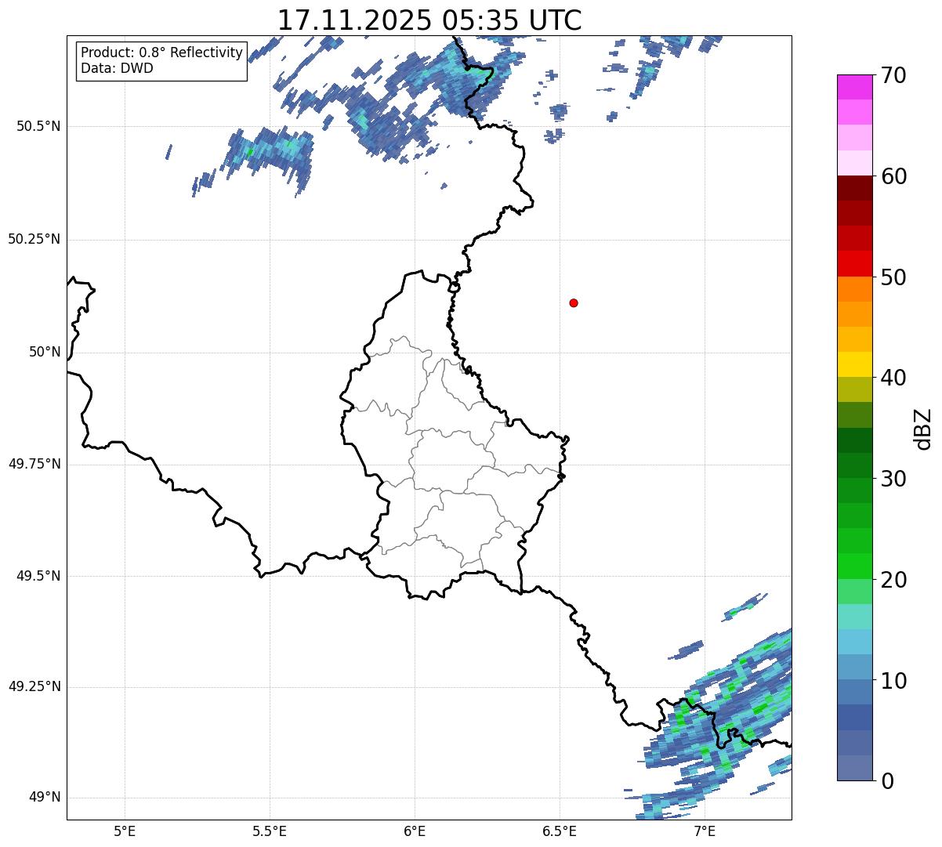Viewport: 942px width, 847px height.
Task: Click the colorbar value 30
Action: (x=893, y=479)
